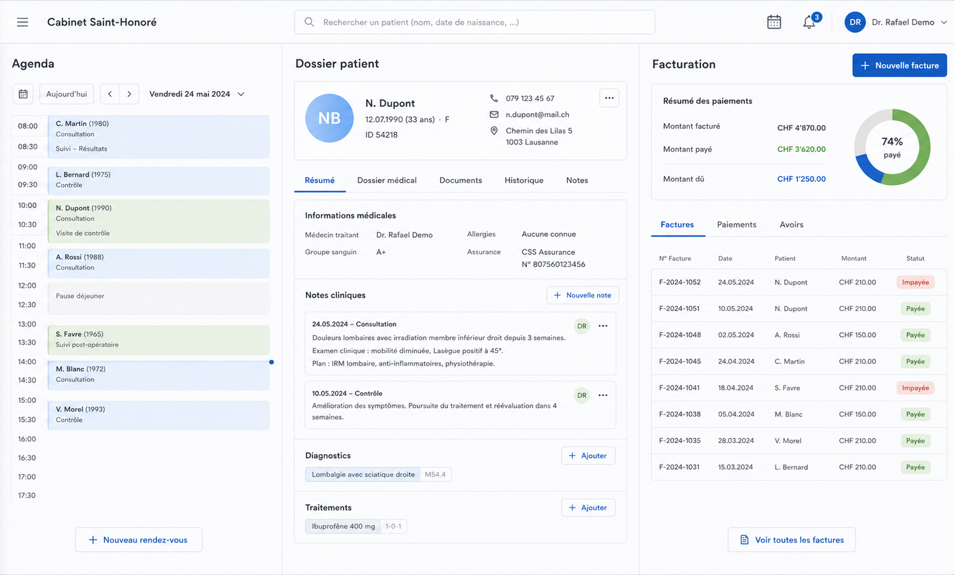Click DR author badge on 24.05.2024 note

point(582,326)
